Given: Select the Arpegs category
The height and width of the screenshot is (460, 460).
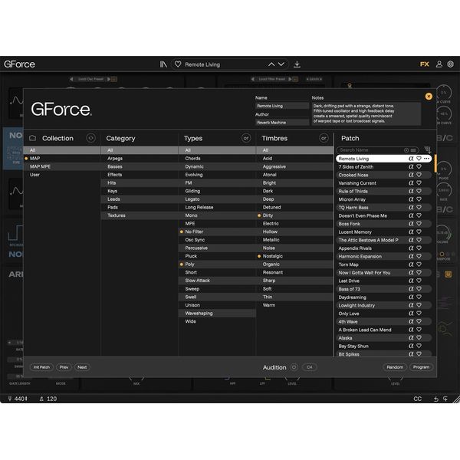Looking at the screenshot, I should pyautogui.click(x=140, y=159).
